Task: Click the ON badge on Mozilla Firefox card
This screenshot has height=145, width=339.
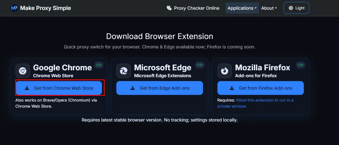Action: pyautogui.click(x=301, y=65)
